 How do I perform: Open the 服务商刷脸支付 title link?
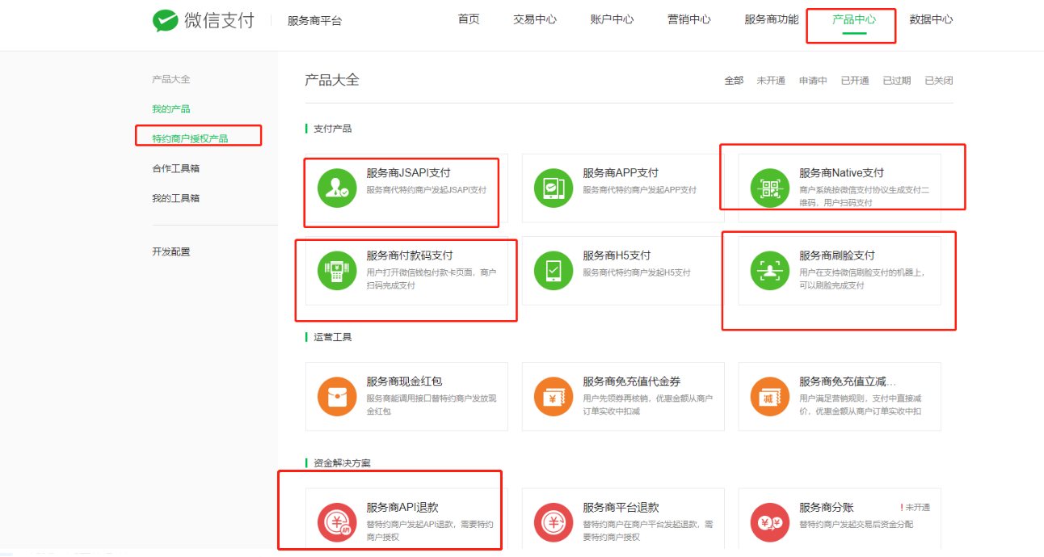click(837, 255)
